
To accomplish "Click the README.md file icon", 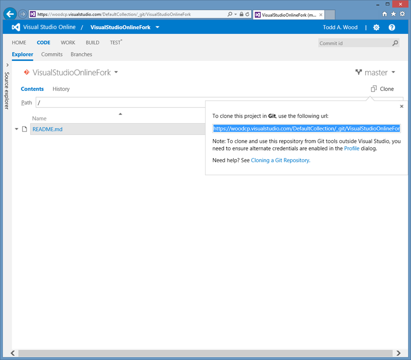I will tap(24, 129).
